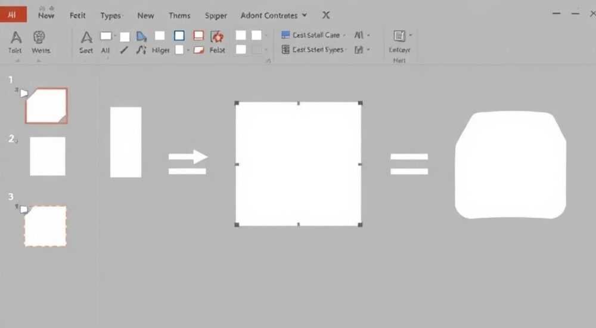This screenshot has width=596, height=328.
Task: Click the 'Sect' large A icon
Action: 86,38
